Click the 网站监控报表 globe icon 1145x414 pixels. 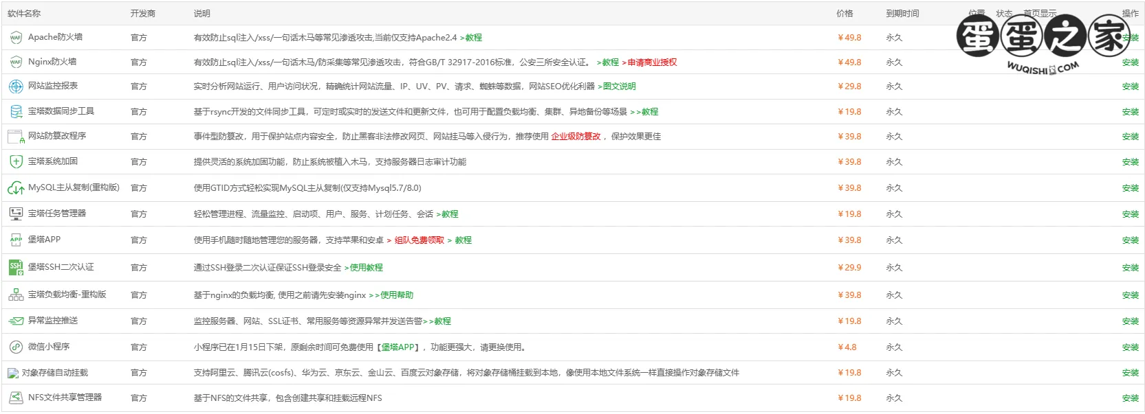tap(16, 87)
